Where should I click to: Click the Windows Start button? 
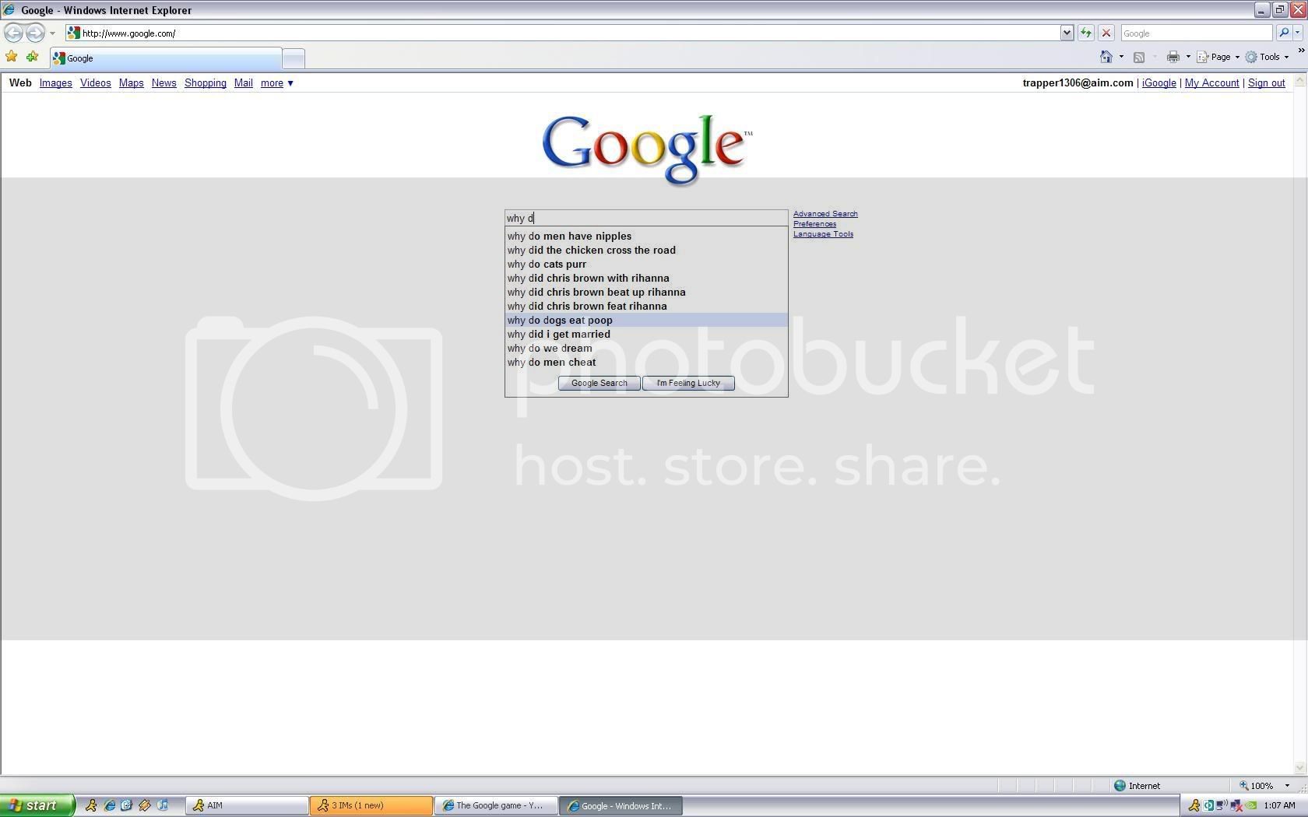37,805
